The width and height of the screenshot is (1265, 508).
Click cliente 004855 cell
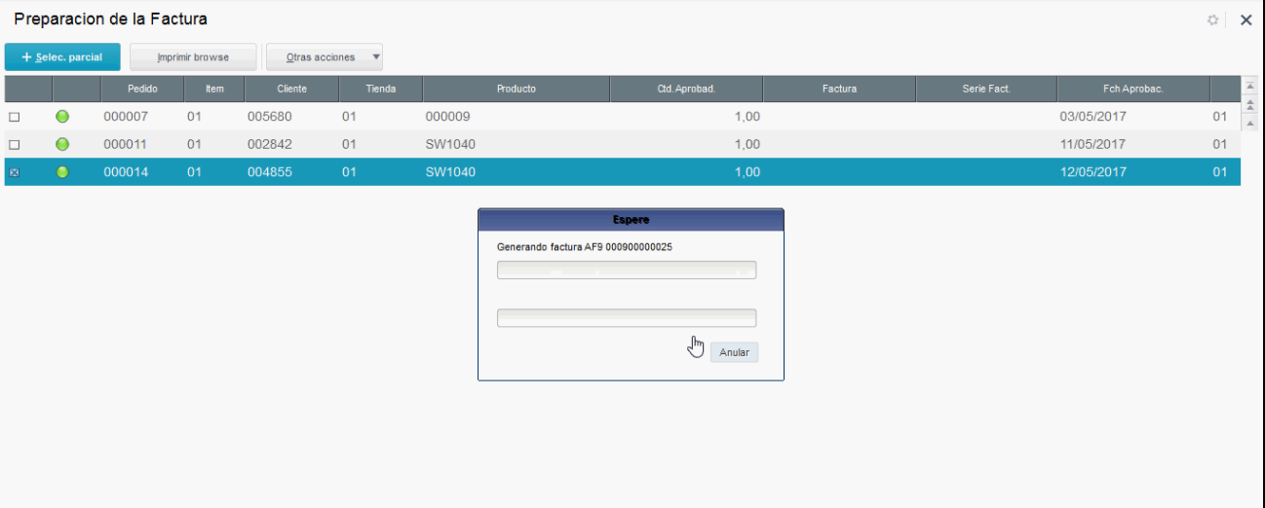pyautogui.click(x=270, y=172)
